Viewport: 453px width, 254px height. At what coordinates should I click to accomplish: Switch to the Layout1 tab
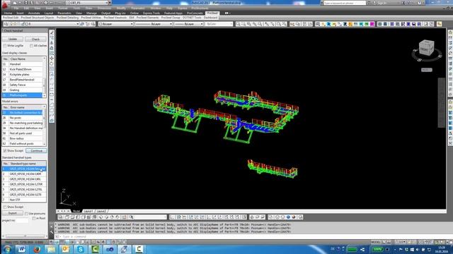click(88, 211)
